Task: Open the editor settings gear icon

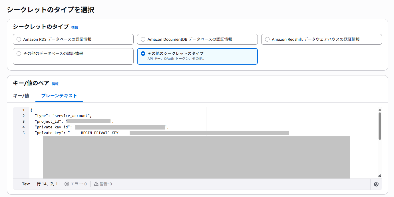Action: click(x=376, y=184)
